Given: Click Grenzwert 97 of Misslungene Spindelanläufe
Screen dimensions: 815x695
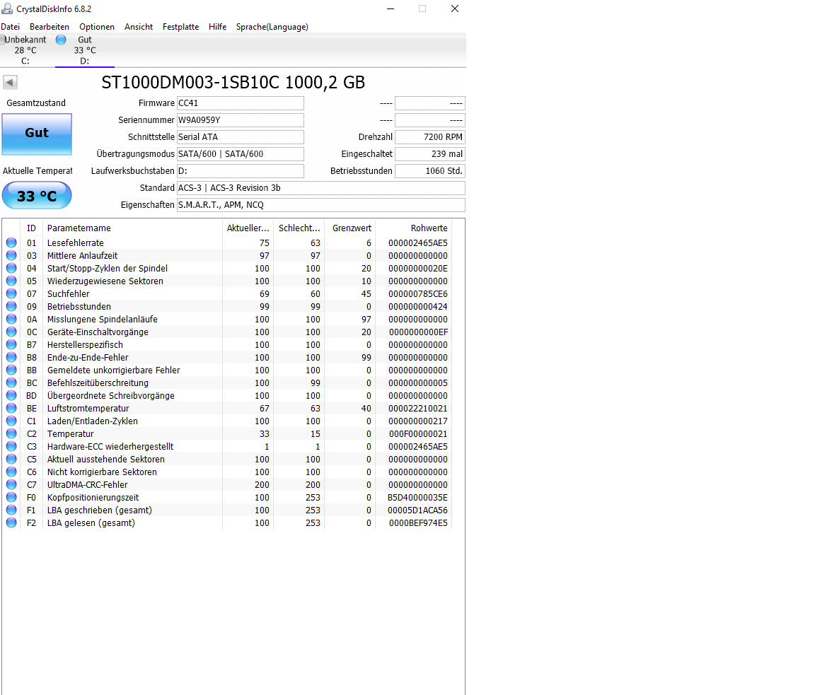Looking at the screenshot, I should pos(366,320).
